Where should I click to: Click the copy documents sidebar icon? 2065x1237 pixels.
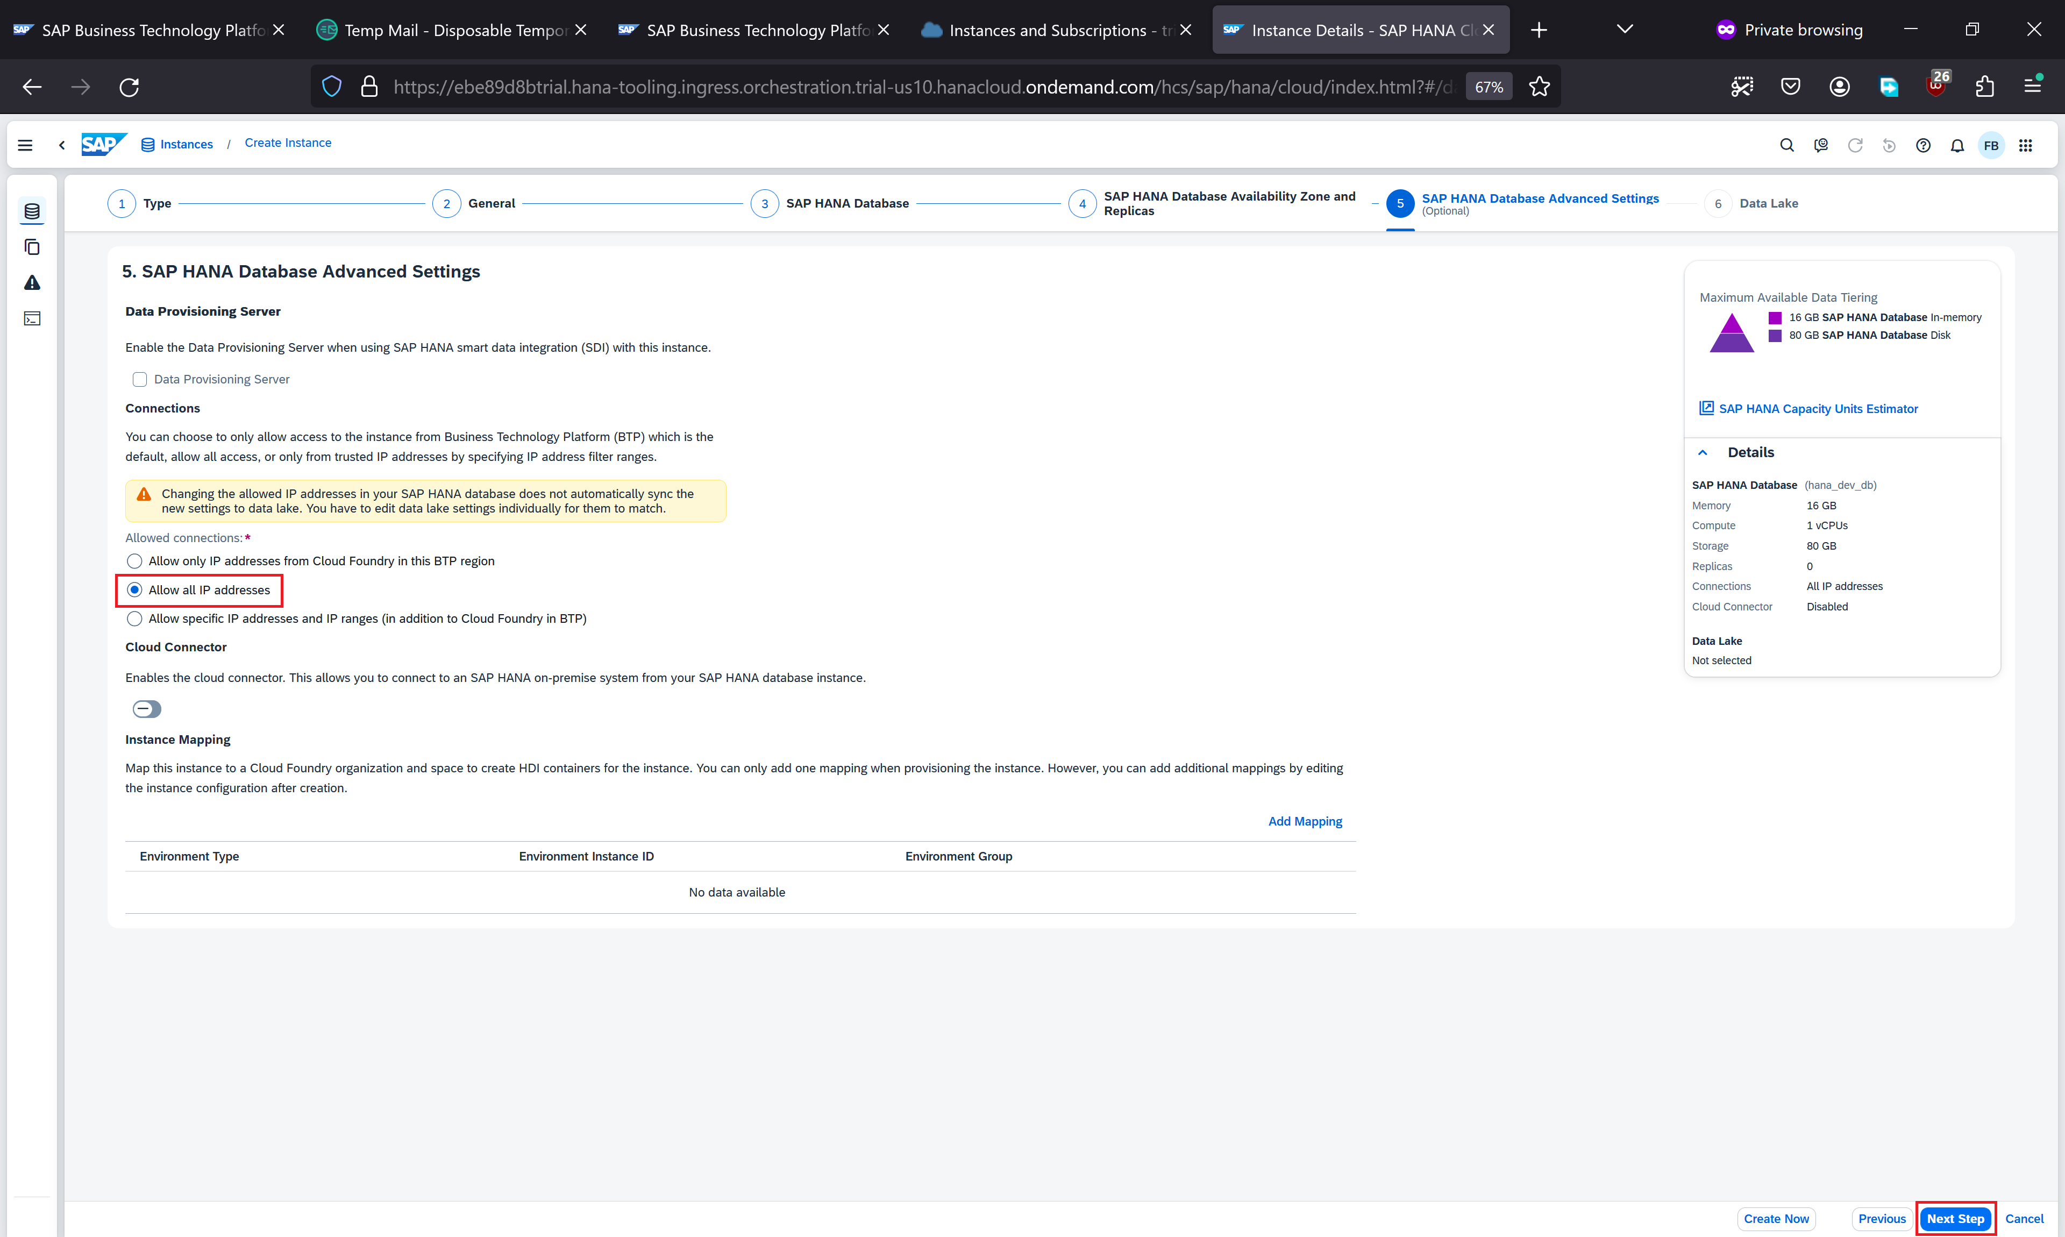click(x=32, y=247)
